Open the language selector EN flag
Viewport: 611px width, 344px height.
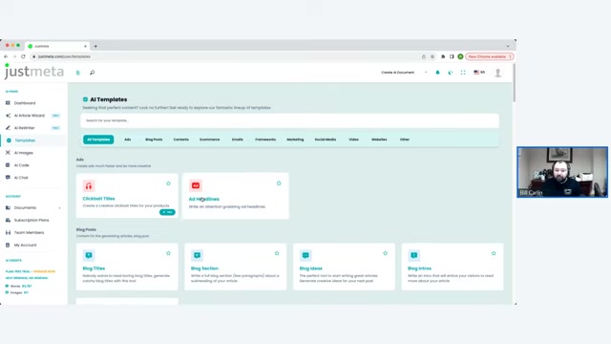point(479,73)
